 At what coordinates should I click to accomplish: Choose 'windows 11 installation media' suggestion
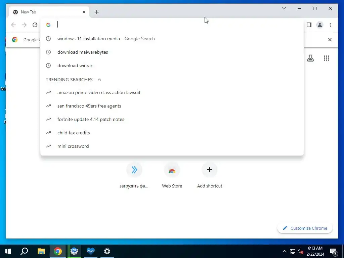172,39
